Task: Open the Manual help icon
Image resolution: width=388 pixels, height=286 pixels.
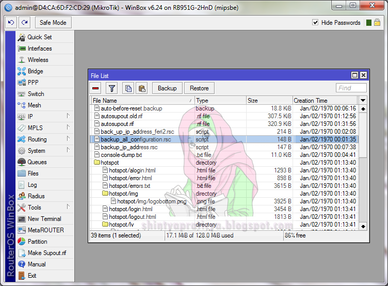Action: point(22,264)
